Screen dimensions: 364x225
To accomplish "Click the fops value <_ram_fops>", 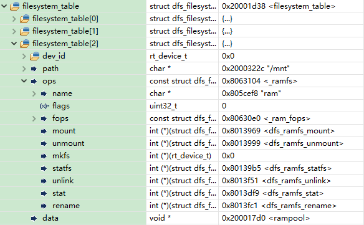I will [266, 118].
